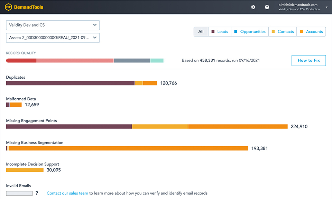Open the Validity Dev and CS dropdown
332x207 pixels.
53,25
